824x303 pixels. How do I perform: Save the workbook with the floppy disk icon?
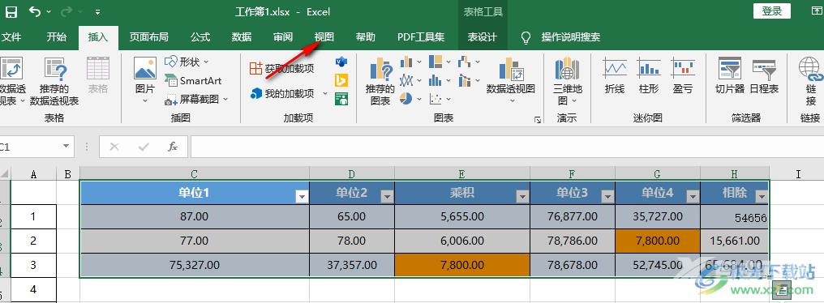(11, 11)
